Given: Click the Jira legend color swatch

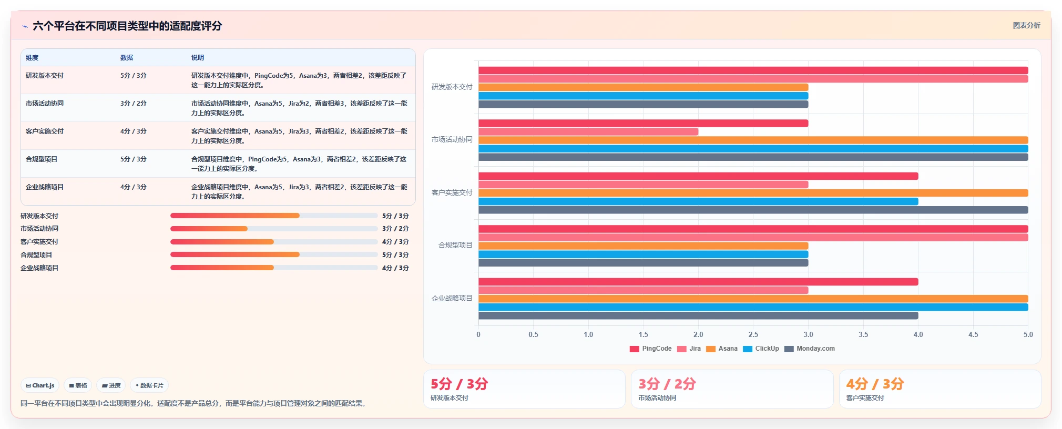Looking at the screenshot, I should pos(681,349).
